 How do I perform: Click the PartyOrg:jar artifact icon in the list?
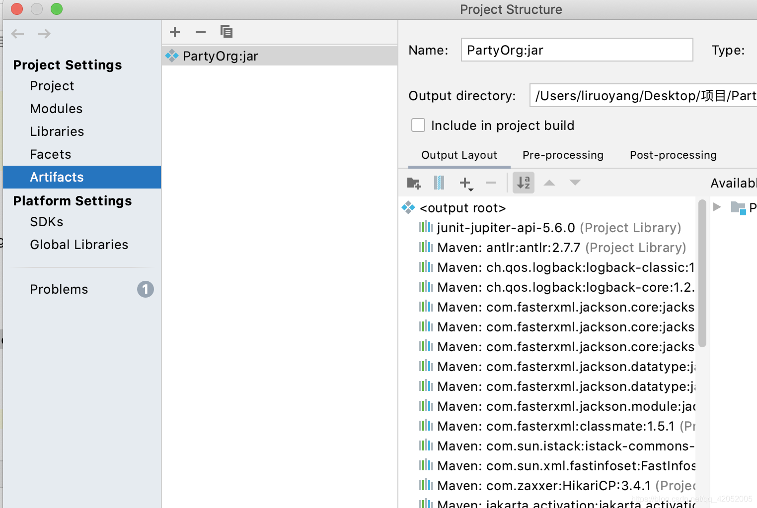click(172, 56)
